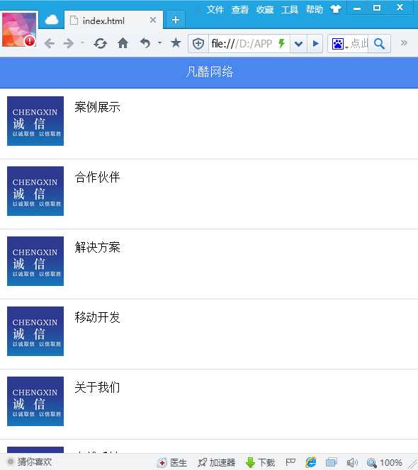
Task: Expand the address bar history dropdown
Action: 298,44
